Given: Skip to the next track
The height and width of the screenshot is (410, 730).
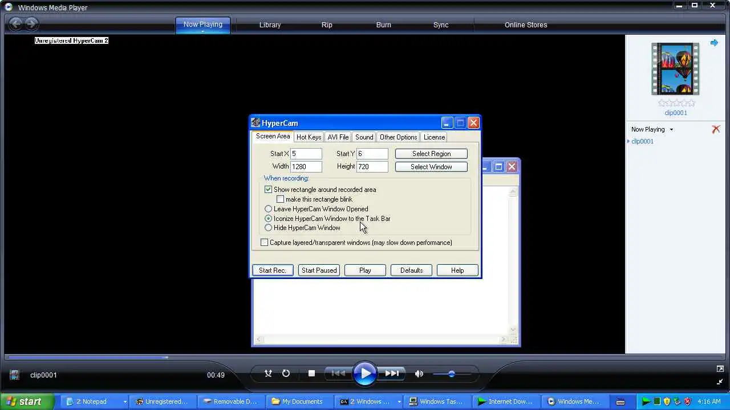Looking at the screenshot, I should tap(392, 374).
